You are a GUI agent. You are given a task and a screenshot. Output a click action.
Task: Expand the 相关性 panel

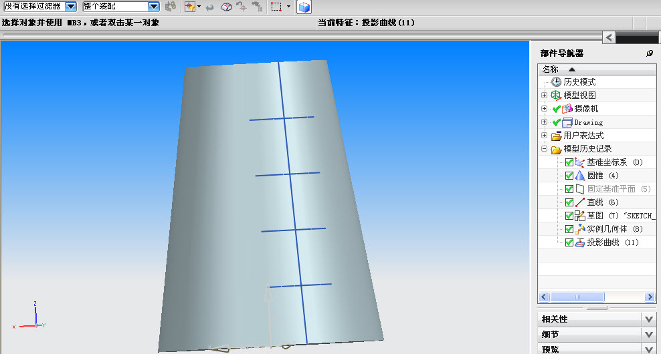click(x=649, y=319)
